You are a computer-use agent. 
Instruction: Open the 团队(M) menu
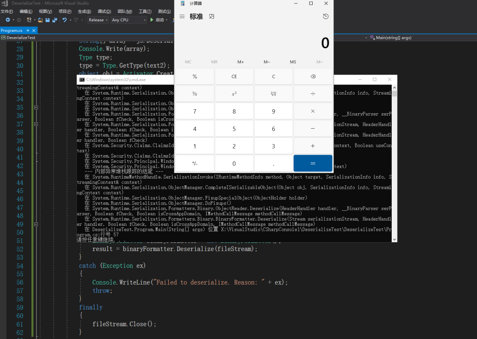pos(125,11)
